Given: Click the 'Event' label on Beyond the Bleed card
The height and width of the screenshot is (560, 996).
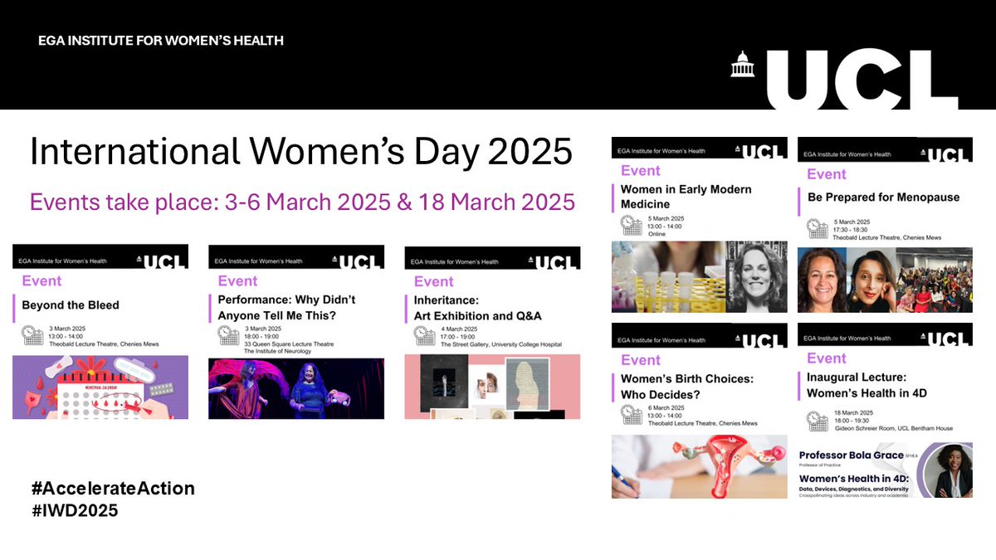Looking at the screenshot, I should coord(42,280).
